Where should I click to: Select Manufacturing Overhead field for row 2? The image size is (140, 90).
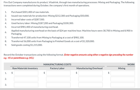point(90,79)
